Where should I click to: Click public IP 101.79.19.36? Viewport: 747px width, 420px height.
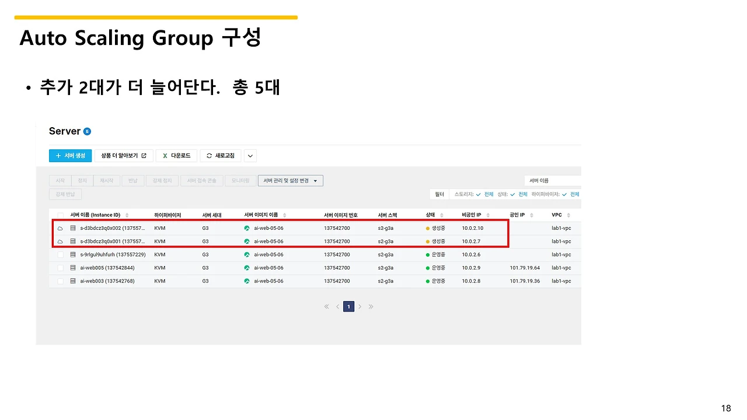[525, 281]
